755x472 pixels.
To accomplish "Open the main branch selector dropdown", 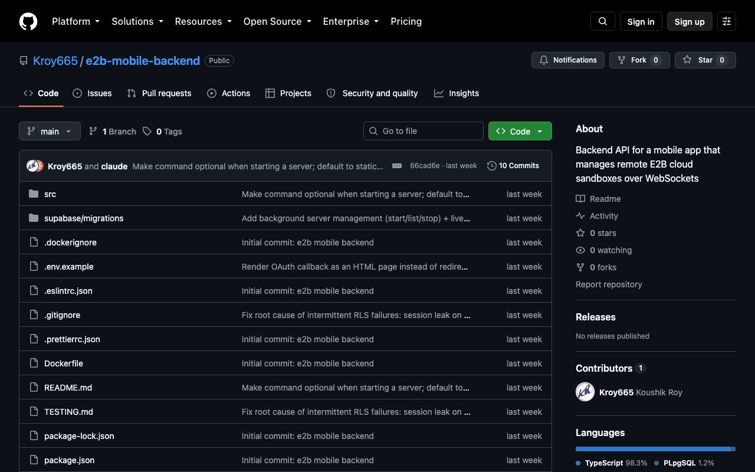I will coord(50,132).
